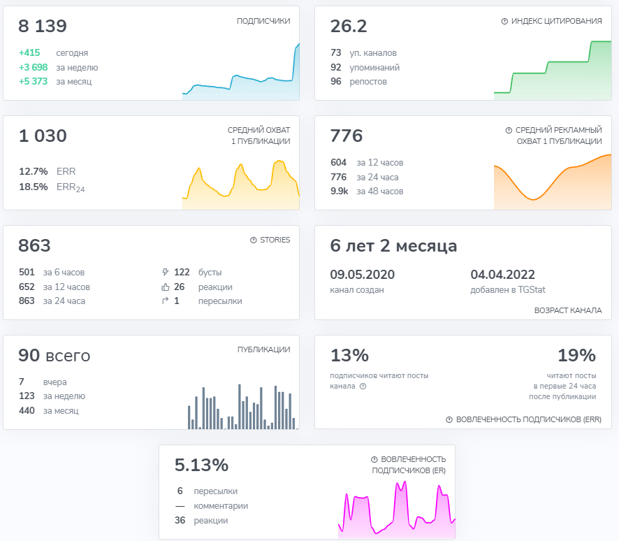Click the orange ad reach chart

553,182
